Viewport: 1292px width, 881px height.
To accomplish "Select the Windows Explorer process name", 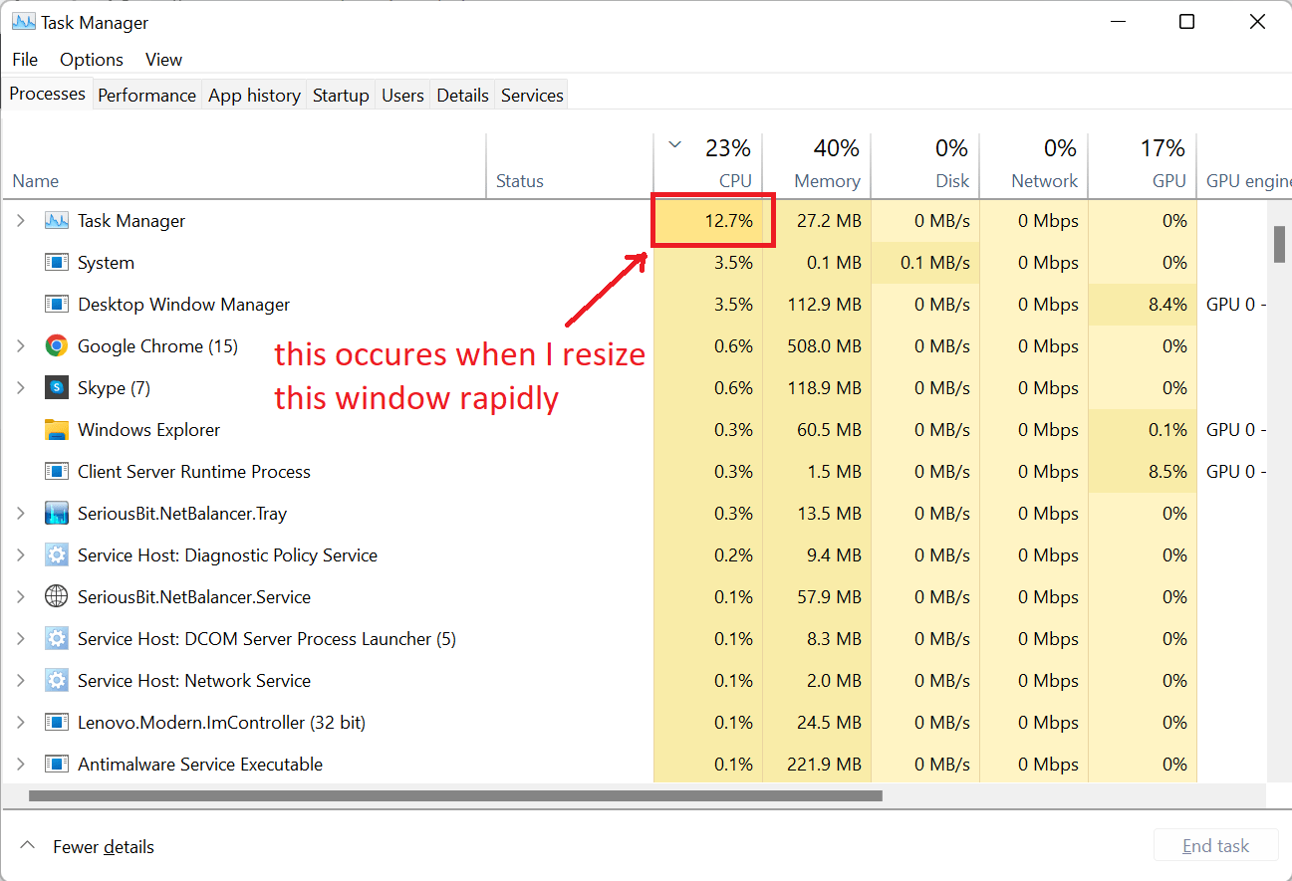I will point(149,430).
